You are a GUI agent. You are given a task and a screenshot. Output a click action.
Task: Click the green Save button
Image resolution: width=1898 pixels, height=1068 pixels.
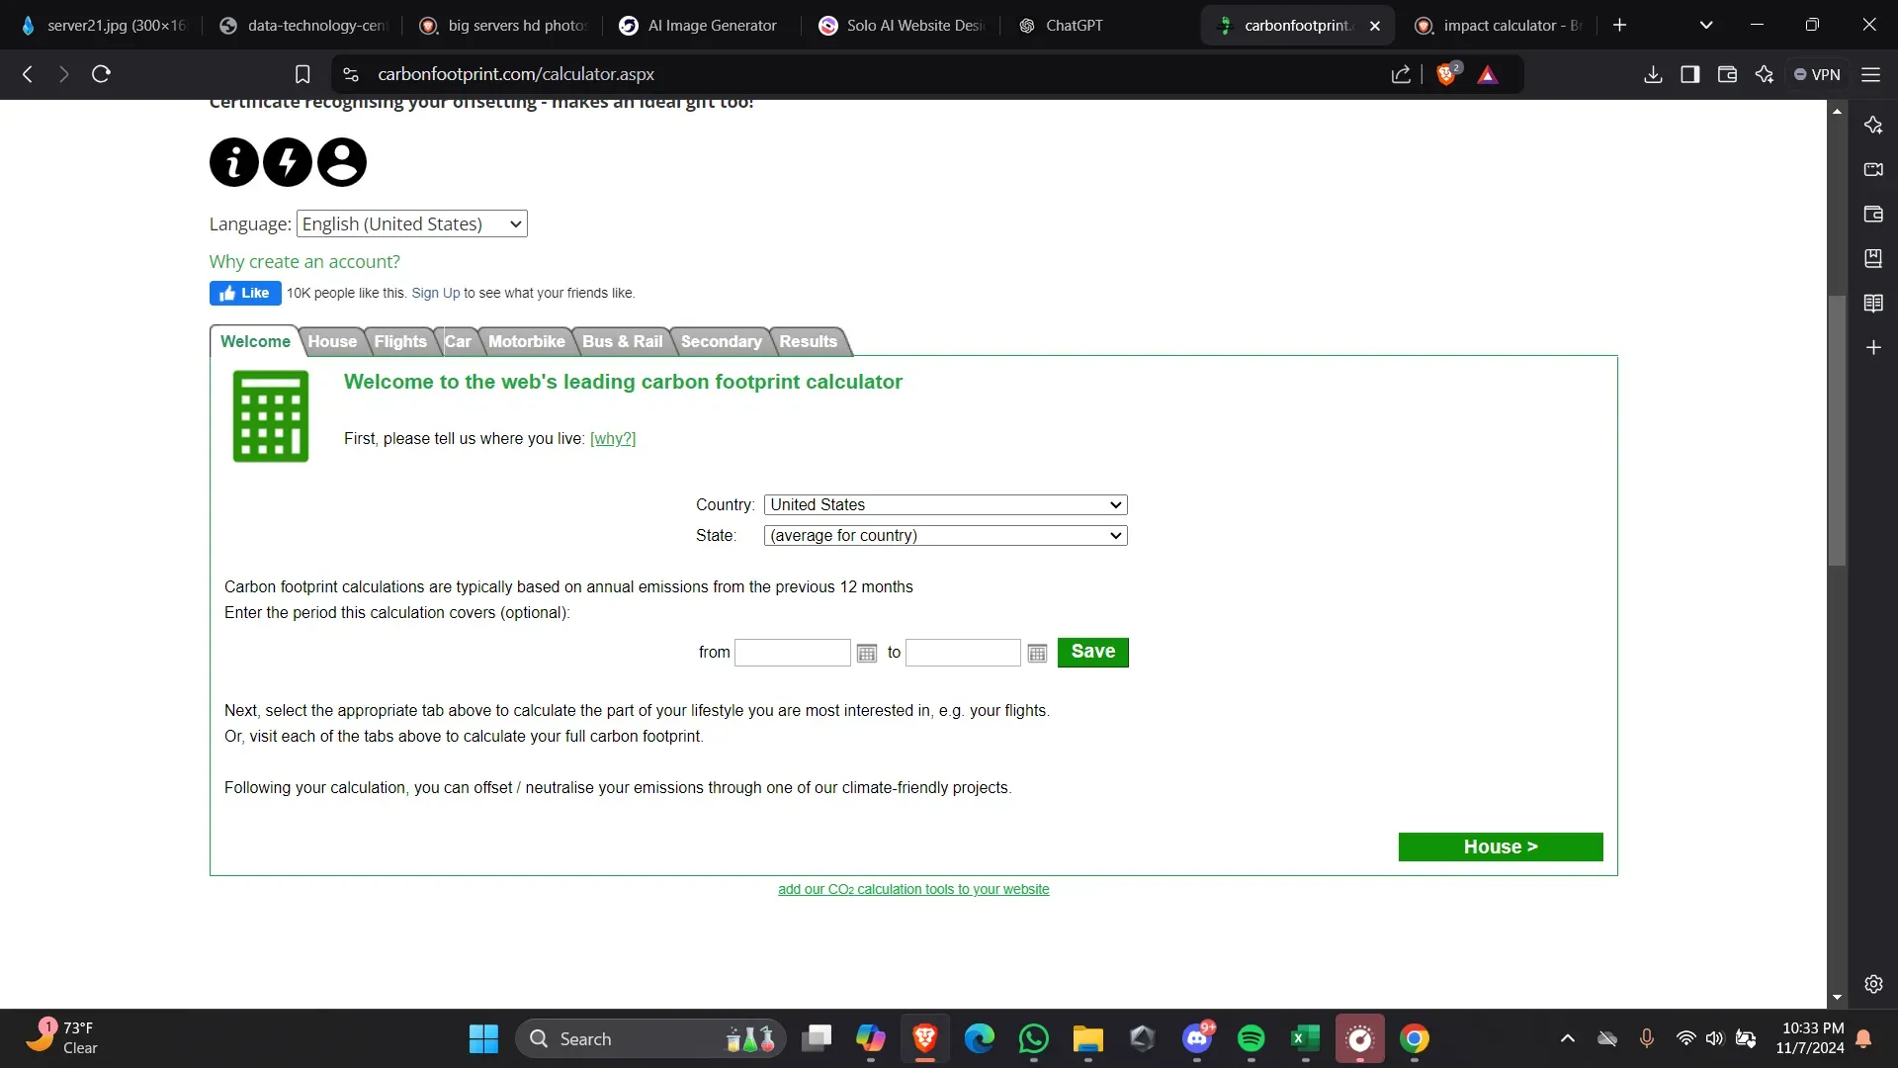[x=1093, y=652]
